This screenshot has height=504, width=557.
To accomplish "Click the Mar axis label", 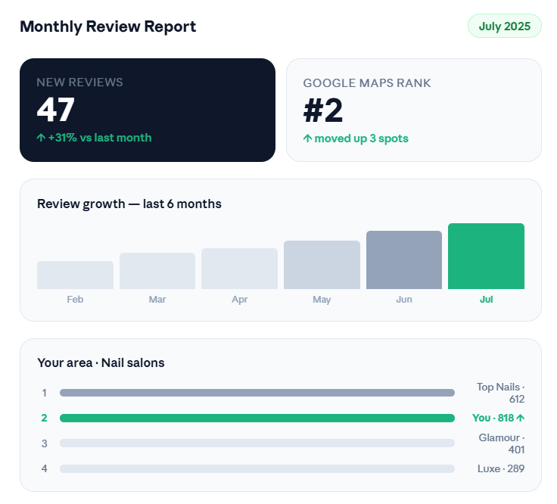I will tap(157, 300).
